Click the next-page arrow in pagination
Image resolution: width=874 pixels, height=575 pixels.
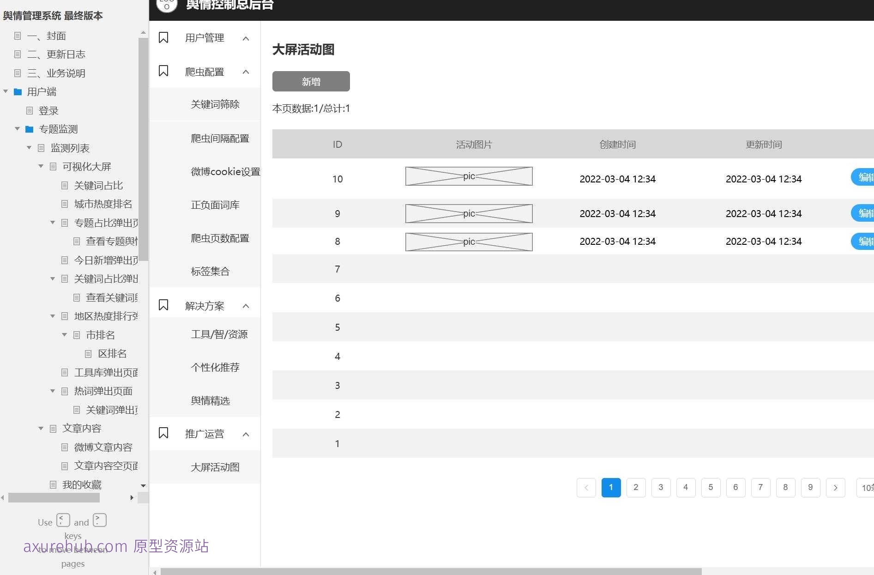tap(835, 487)
